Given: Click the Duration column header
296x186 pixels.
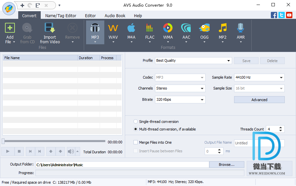Looking at the screenshot, I should coord(89,58).
